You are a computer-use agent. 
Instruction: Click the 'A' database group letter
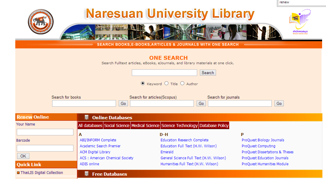pyautogui.click(x=81, y=134)
